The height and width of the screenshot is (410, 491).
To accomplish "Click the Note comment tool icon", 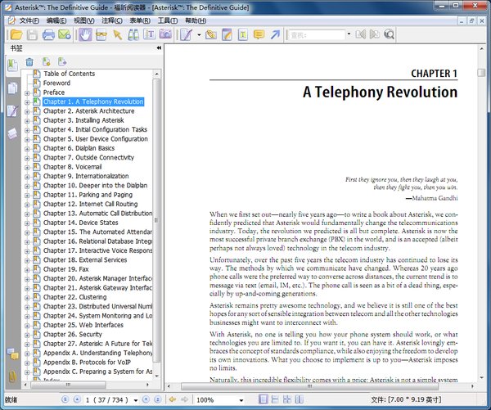I will point(258,34).
